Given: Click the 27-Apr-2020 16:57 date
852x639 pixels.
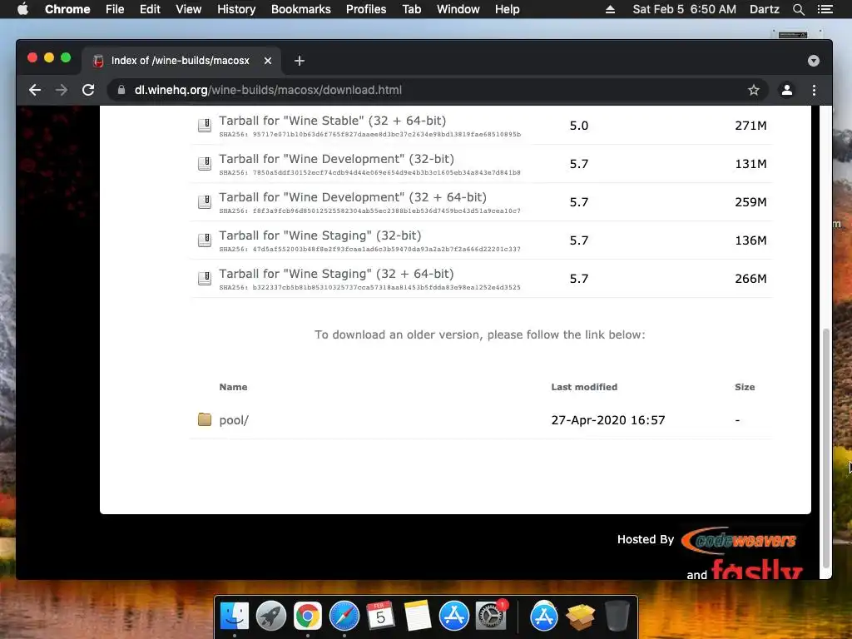Looking at the screenshot, I should coord(608,420).
